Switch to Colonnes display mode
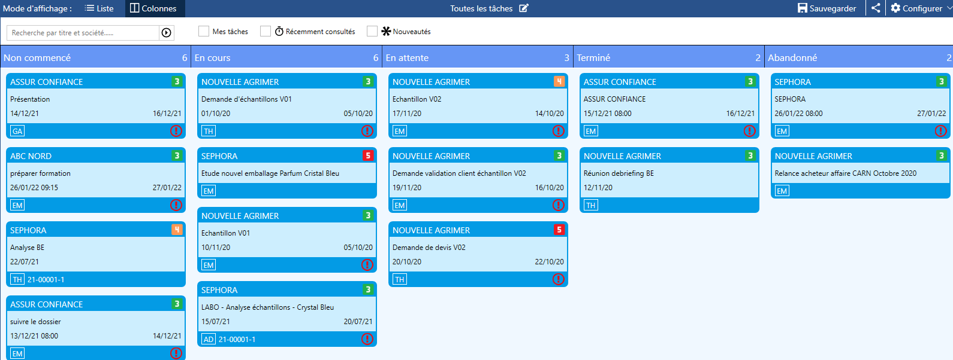The height and width of the screenshot is (360, 953). click(x=154, y=8)
